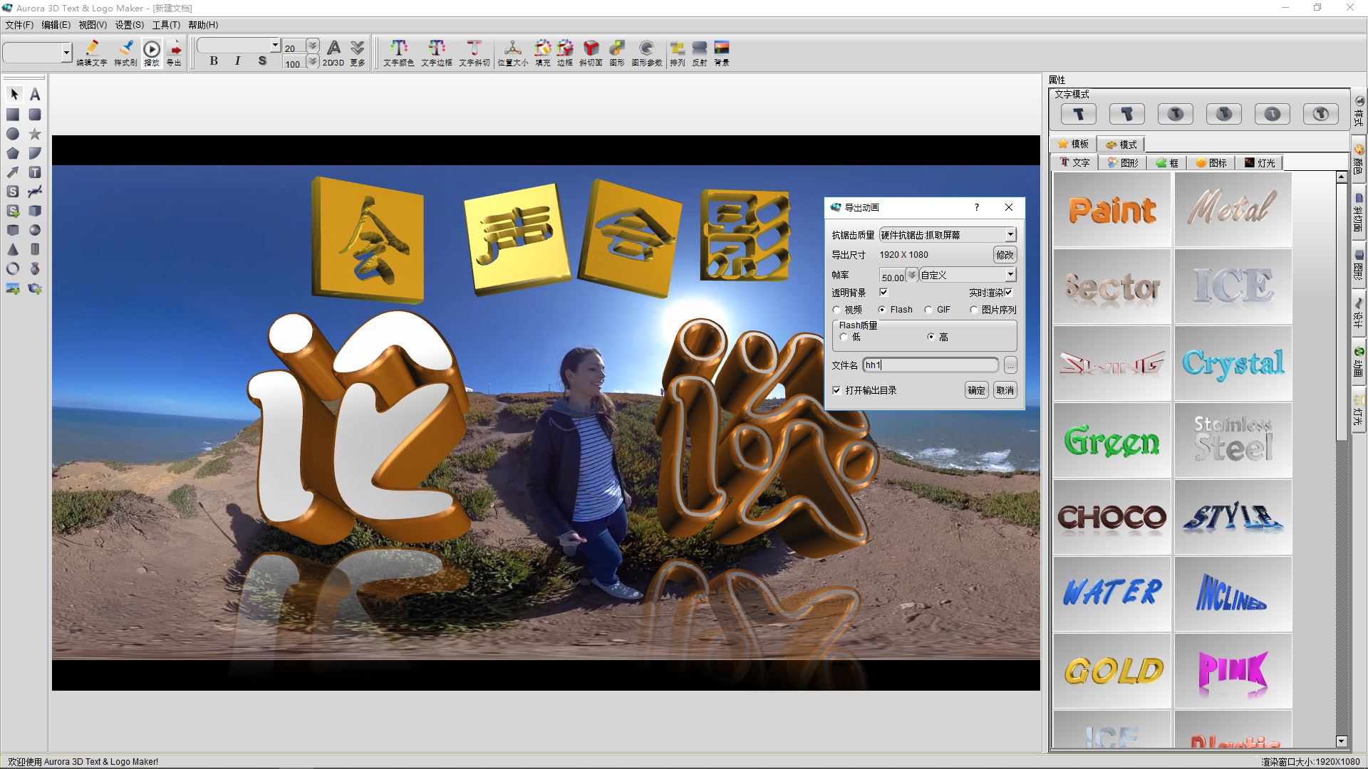Viewport: 1368px width, 769px height.
Task: Select the arrow selection tool
Action: tap(14, 94)
